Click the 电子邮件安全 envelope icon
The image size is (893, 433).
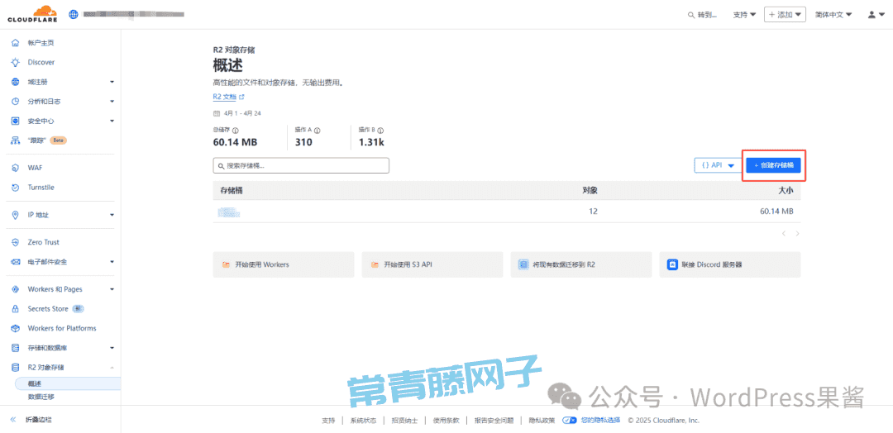(x=16, y=262)
